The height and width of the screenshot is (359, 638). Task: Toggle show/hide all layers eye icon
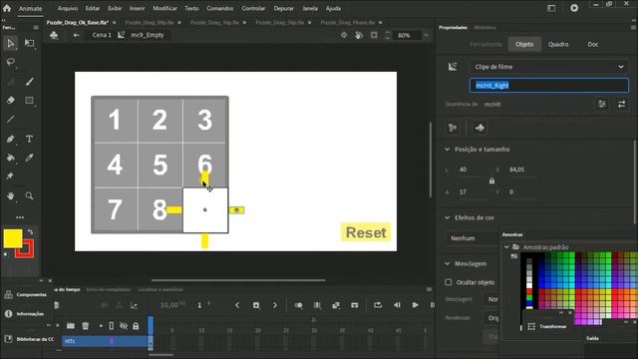tap(124, 326)
